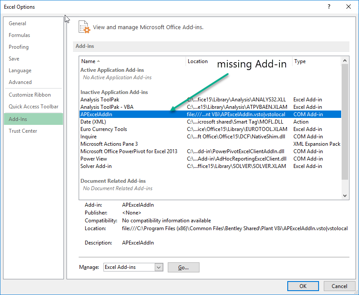Click the add-in list scroll down arrow

click(345, 196)
